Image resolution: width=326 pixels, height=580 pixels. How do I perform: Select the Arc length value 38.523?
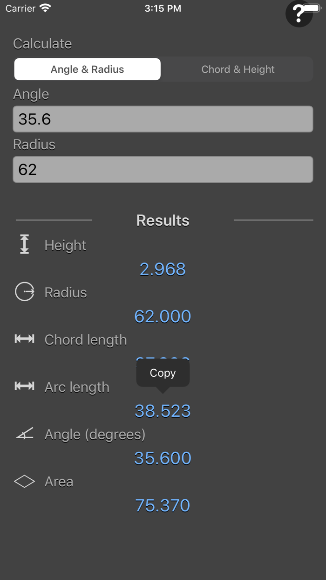pos(163,410)
